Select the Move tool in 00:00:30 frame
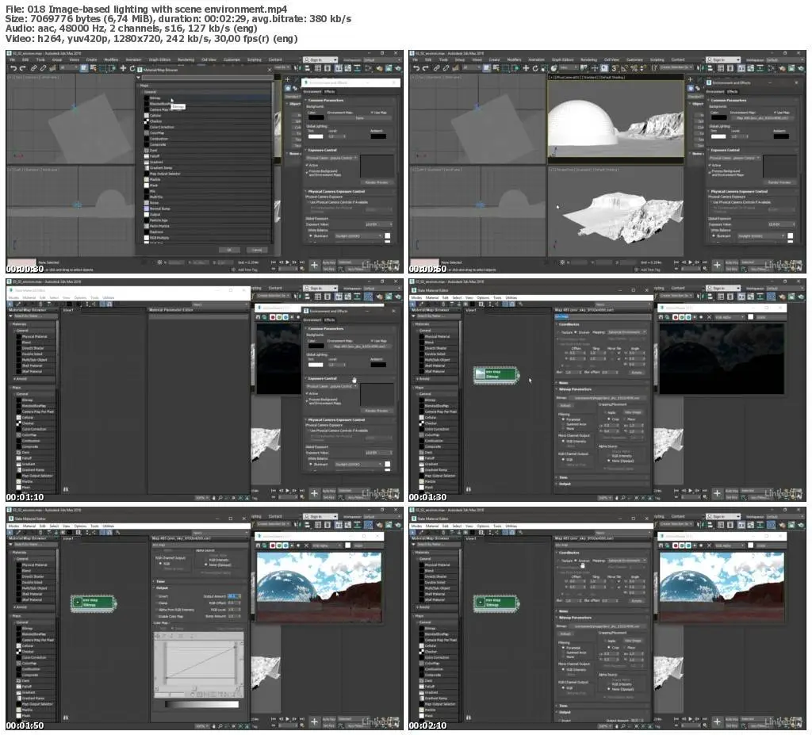The width and height of the screenshot is (812, 735). click(123, 68)
